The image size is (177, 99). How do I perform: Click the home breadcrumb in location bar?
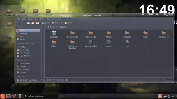pos(53,27)
